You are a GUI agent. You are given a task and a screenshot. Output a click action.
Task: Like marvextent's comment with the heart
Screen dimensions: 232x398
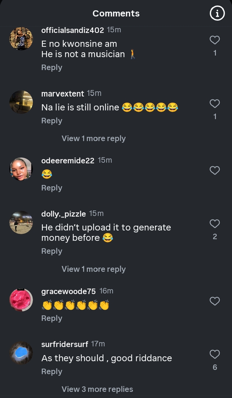(215, 104)
